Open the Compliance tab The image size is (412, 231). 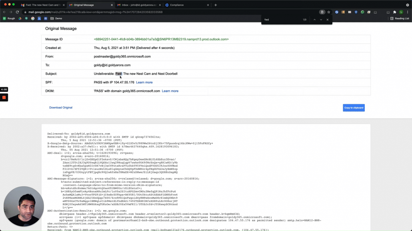click(186, 5)
